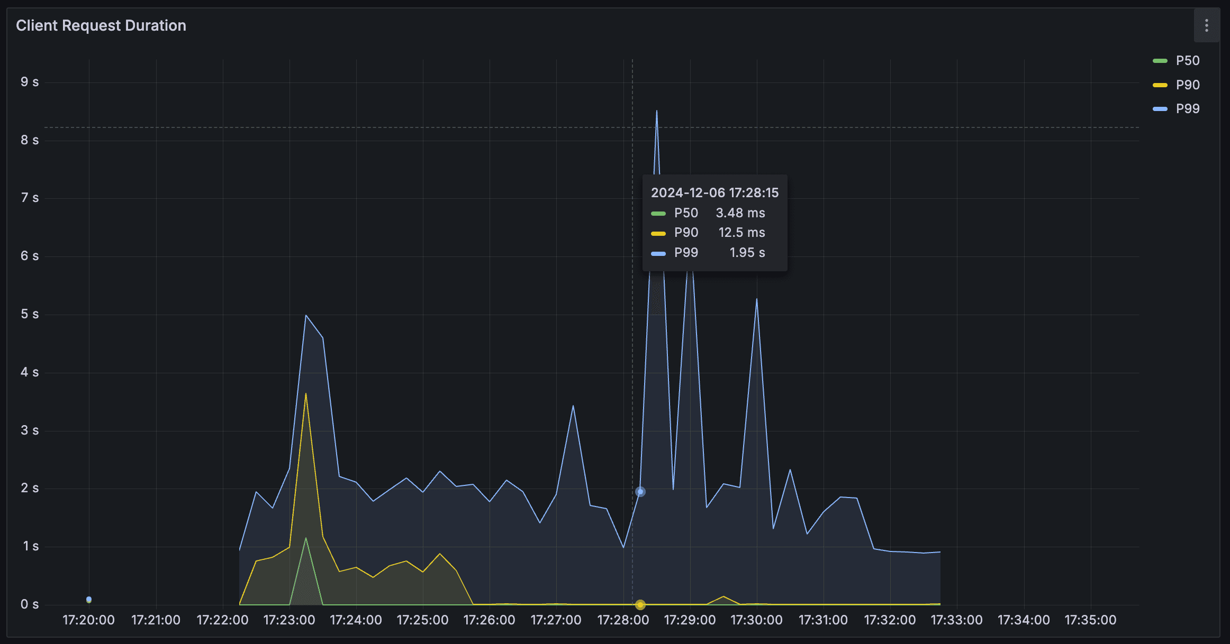Image resolution: width=1230 pixels, height=644 pixels.
Task: Click the Client Request Duration panel title
Action: tap(101, 25)
